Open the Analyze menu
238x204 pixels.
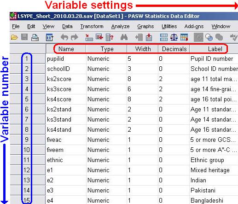click(121, 27)
